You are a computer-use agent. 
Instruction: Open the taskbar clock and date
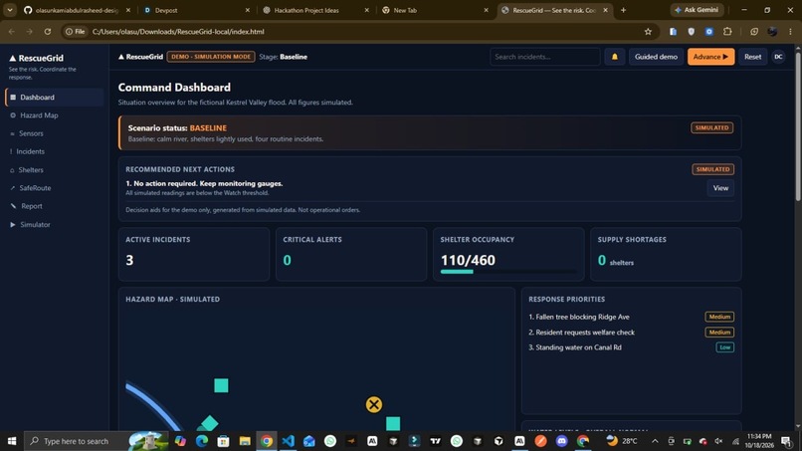(x=759, y=441)
